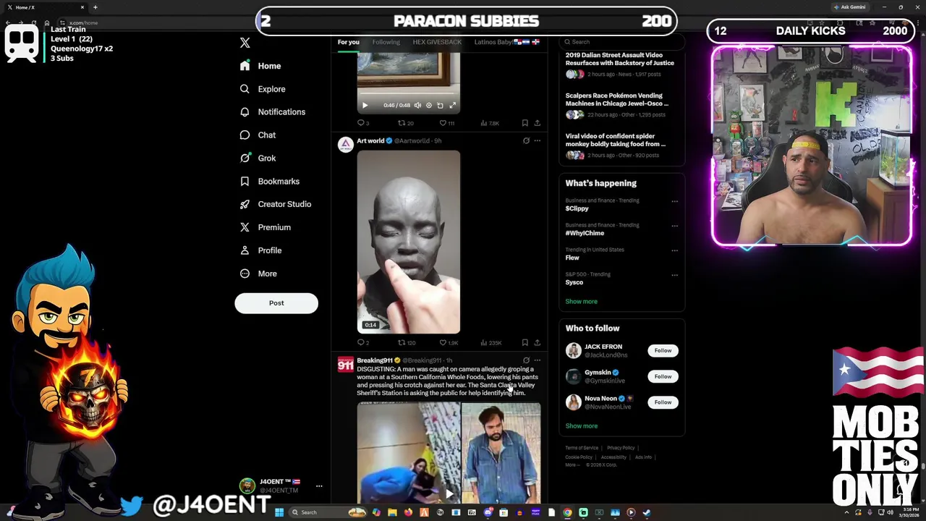Share the Art world post
The image size is (926, 521).
(537, 343)
